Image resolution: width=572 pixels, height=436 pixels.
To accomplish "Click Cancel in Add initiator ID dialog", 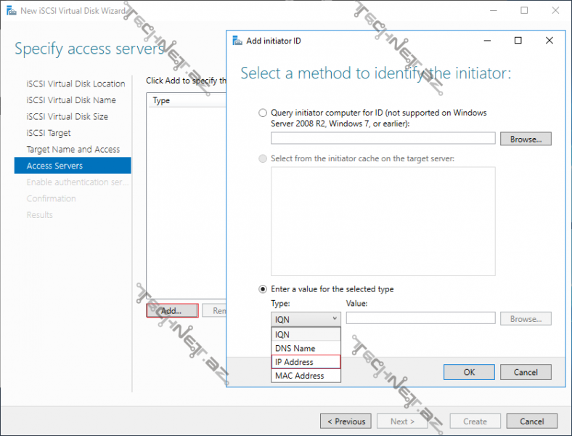I will tap(526, 372).
